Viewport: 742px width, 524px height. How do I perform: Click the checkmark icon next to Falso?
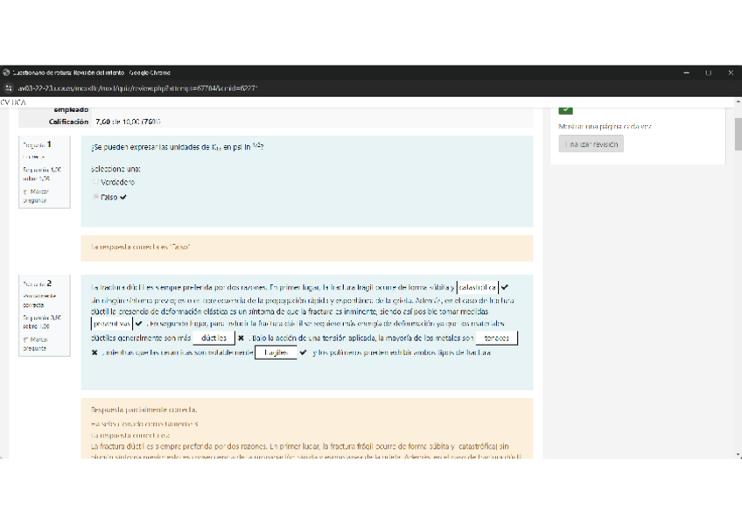pos(123,198)
